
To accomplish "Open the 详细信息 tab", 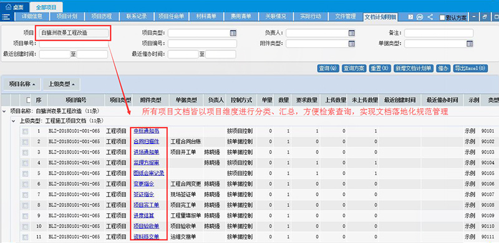I will (32, 17).
